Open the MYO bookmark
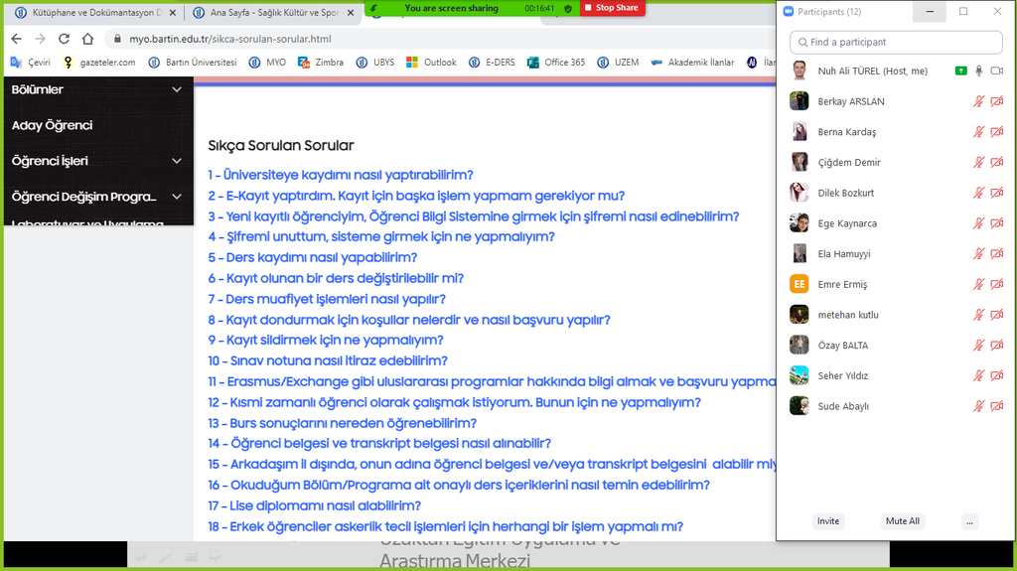 pos(268,63)
